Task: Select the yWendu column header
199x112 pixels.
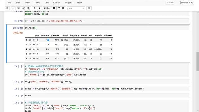Action: coord(55,35)
